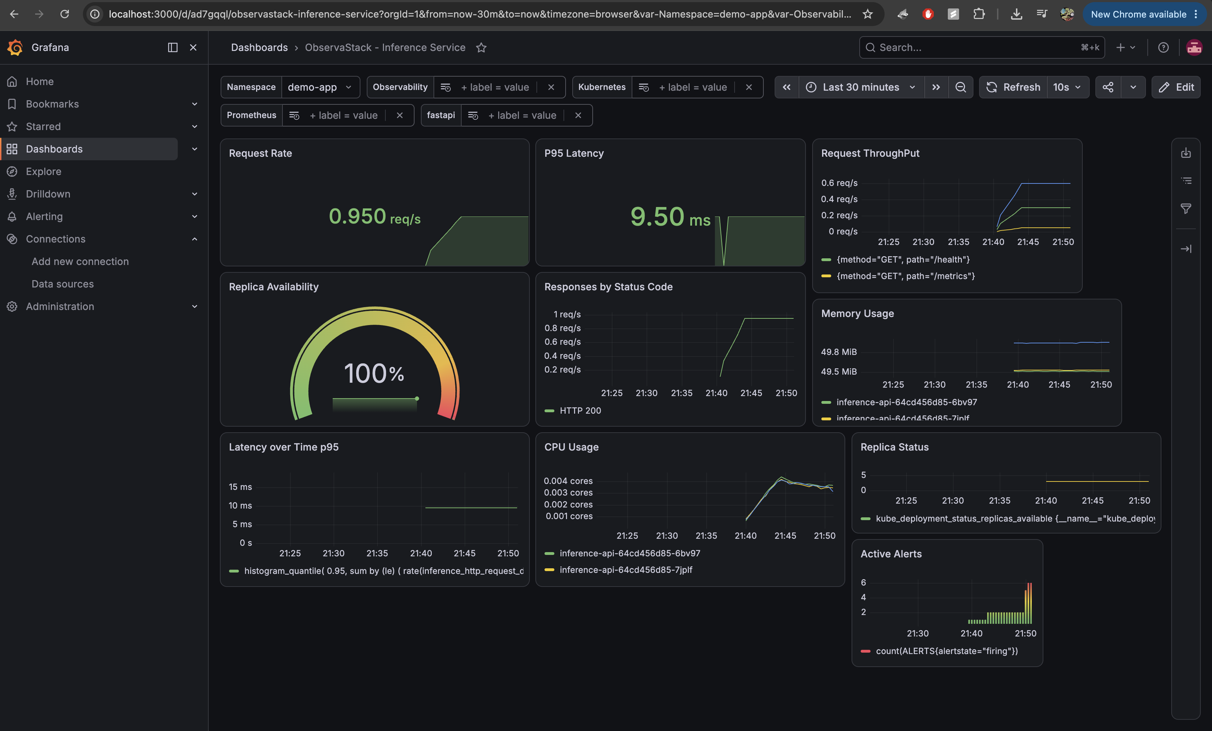Star the ObservaStack dashboard
This screenshot has width=1212, height=731.
(x=481, y=48)
